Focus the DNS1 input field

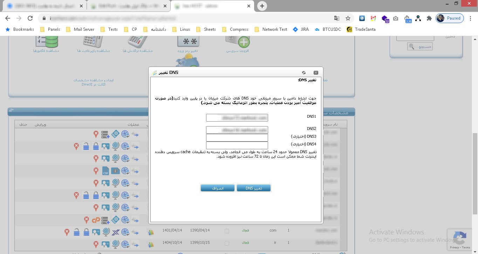[237, 117]
